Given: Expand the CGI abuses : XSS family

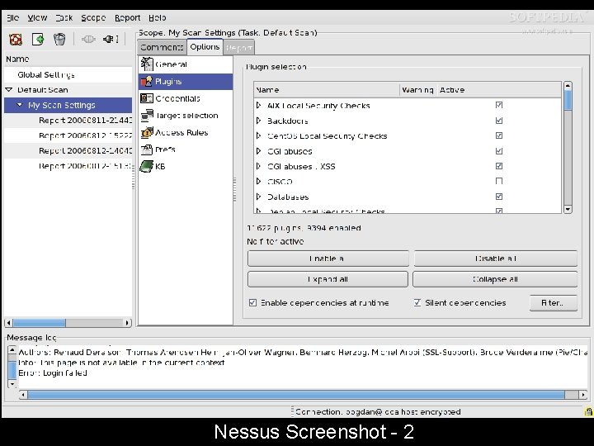Looking at the screenshot, I should click(259, 166).
